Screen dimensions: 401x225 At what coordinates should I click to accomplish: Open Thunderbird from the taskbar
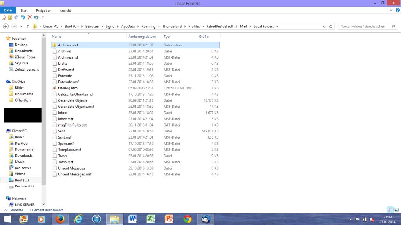(x=205, y=219)
